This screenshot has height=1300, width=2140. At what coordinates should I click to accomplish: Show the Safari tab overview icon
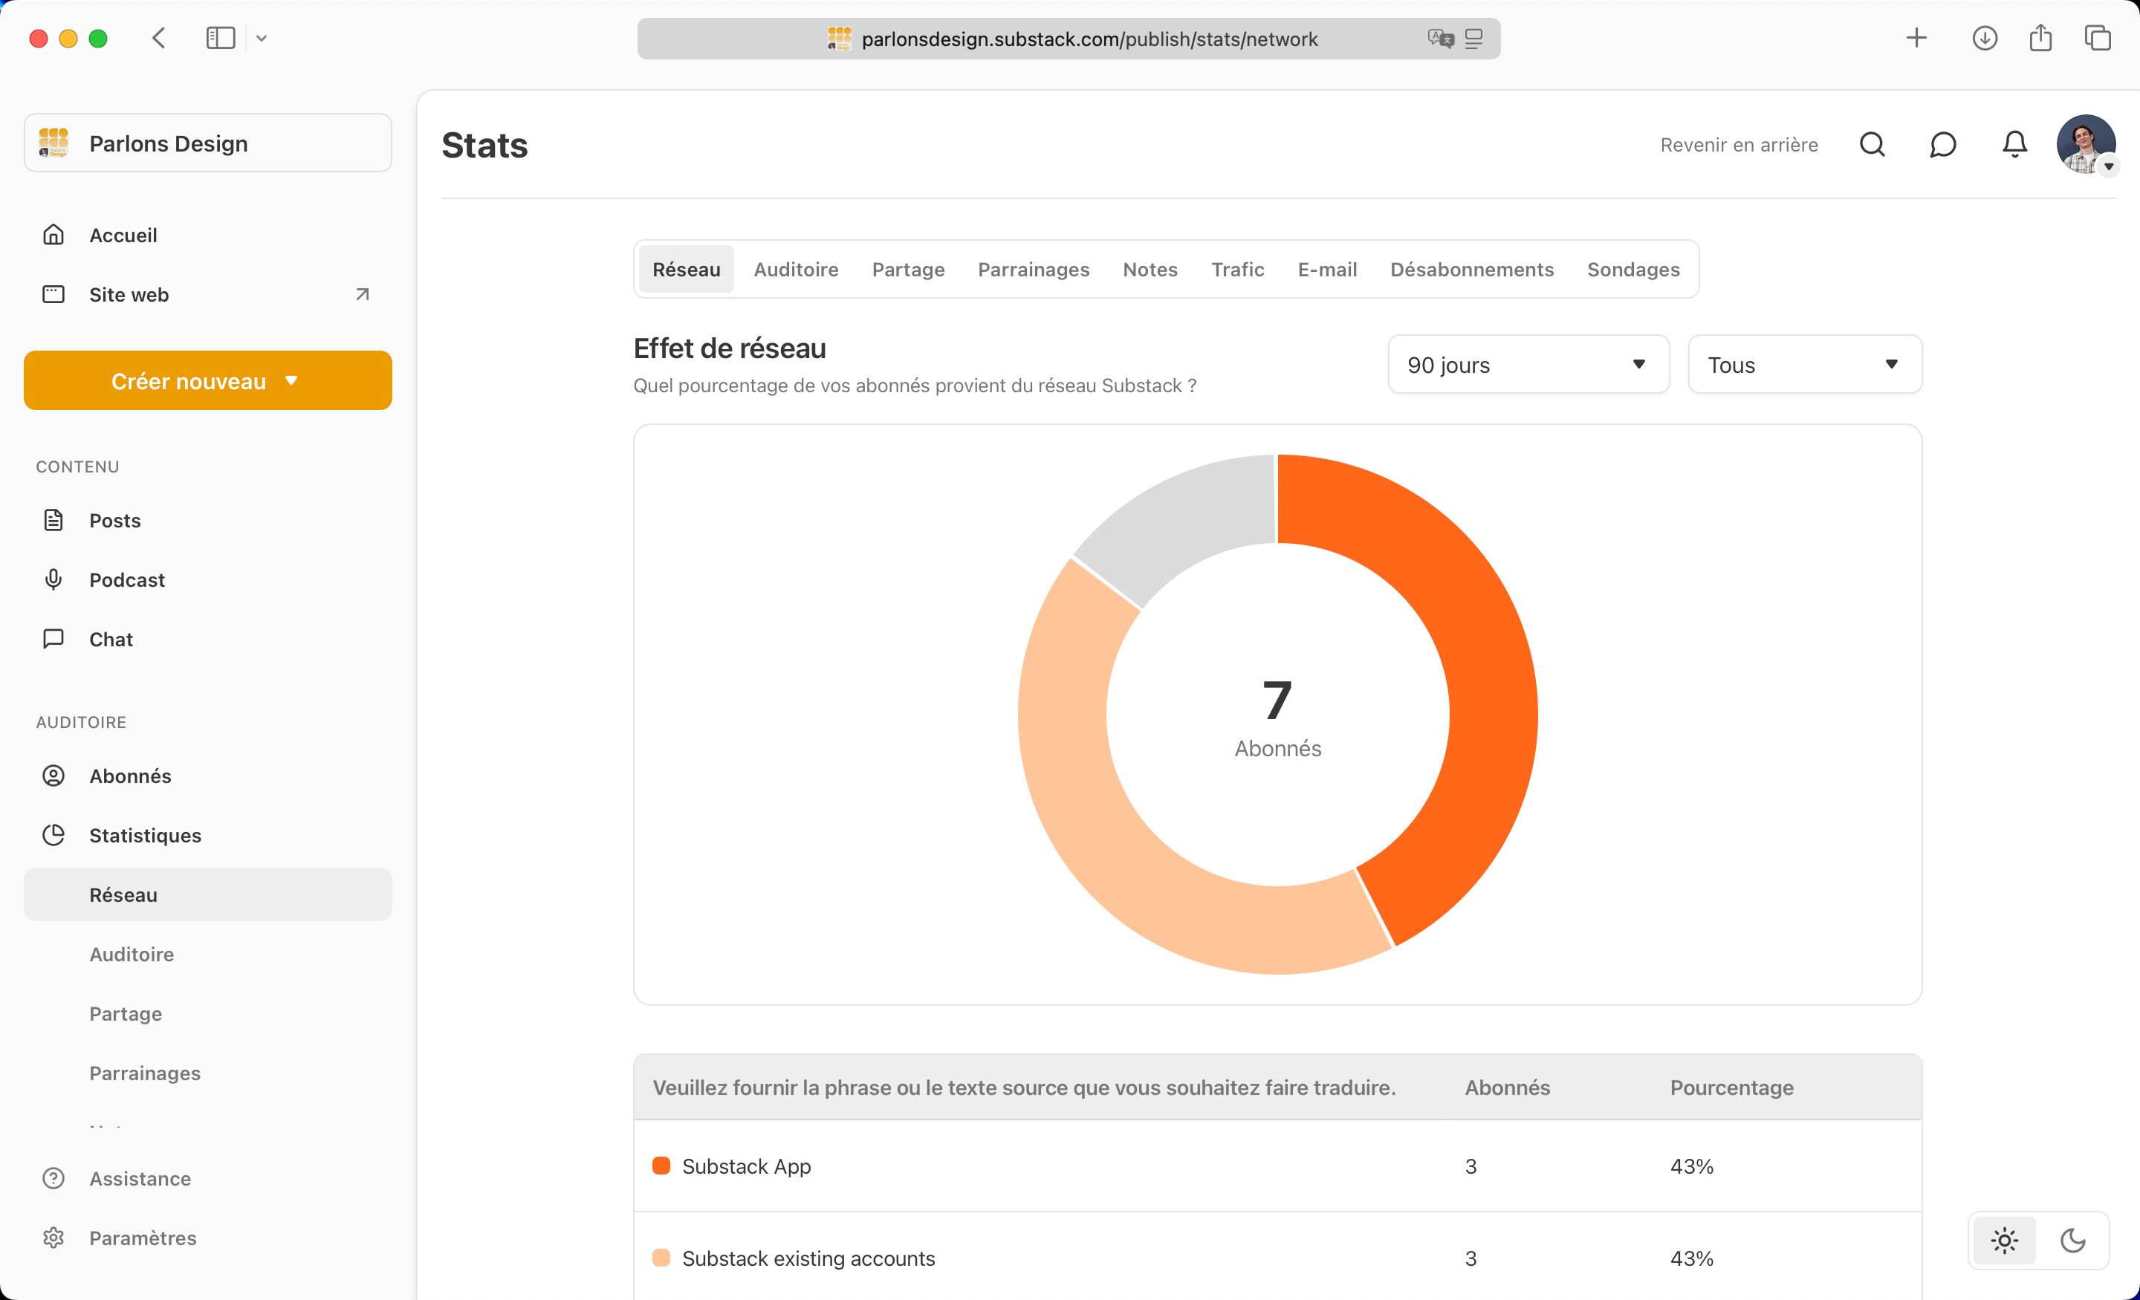(2098, 38)
